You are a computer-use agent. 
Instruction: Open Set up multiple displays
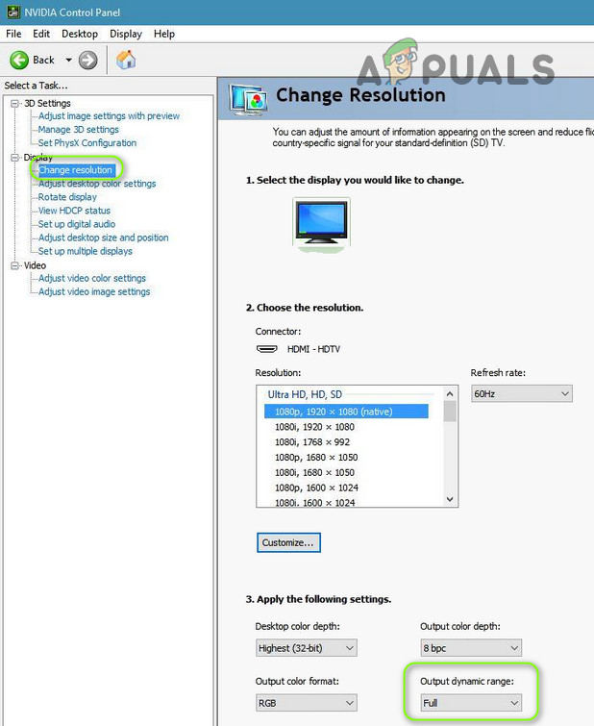(x=86, y=250)
